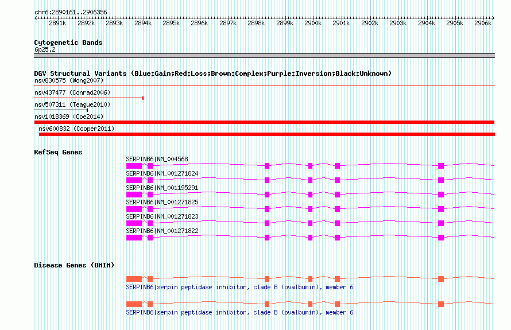Click the first large orange exon of lower OMIM gene
The height and width of the screenshot is (330, 511).
coord(134,304)
